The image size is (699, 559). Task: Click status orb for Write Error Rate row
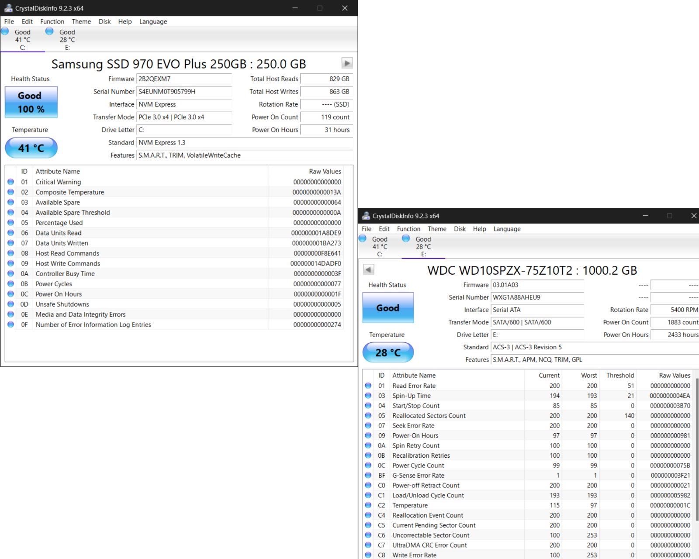click(368, 555)
